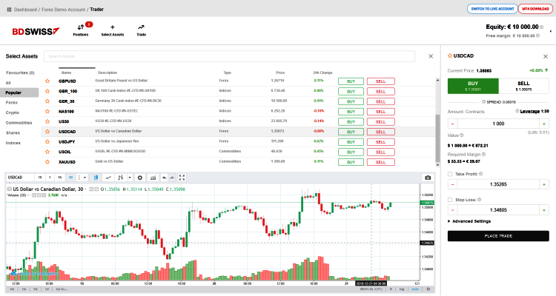Click the chart template icon
The width and height of the screenshot is (556, 296).
(153, 178)
